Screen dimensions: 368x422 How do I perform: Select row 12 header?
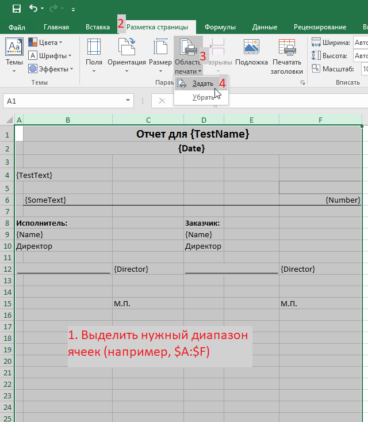[x=7, y=269]
